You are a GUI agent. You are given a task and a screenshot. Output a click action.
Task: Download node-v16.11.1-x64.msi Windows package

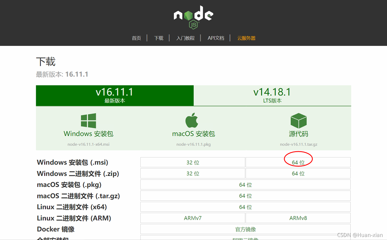tap(88, 144)
